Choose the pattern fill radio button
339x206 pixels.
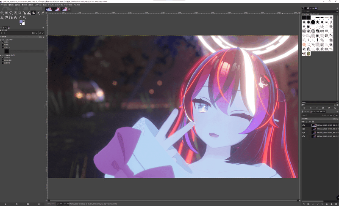pos(3,47)
